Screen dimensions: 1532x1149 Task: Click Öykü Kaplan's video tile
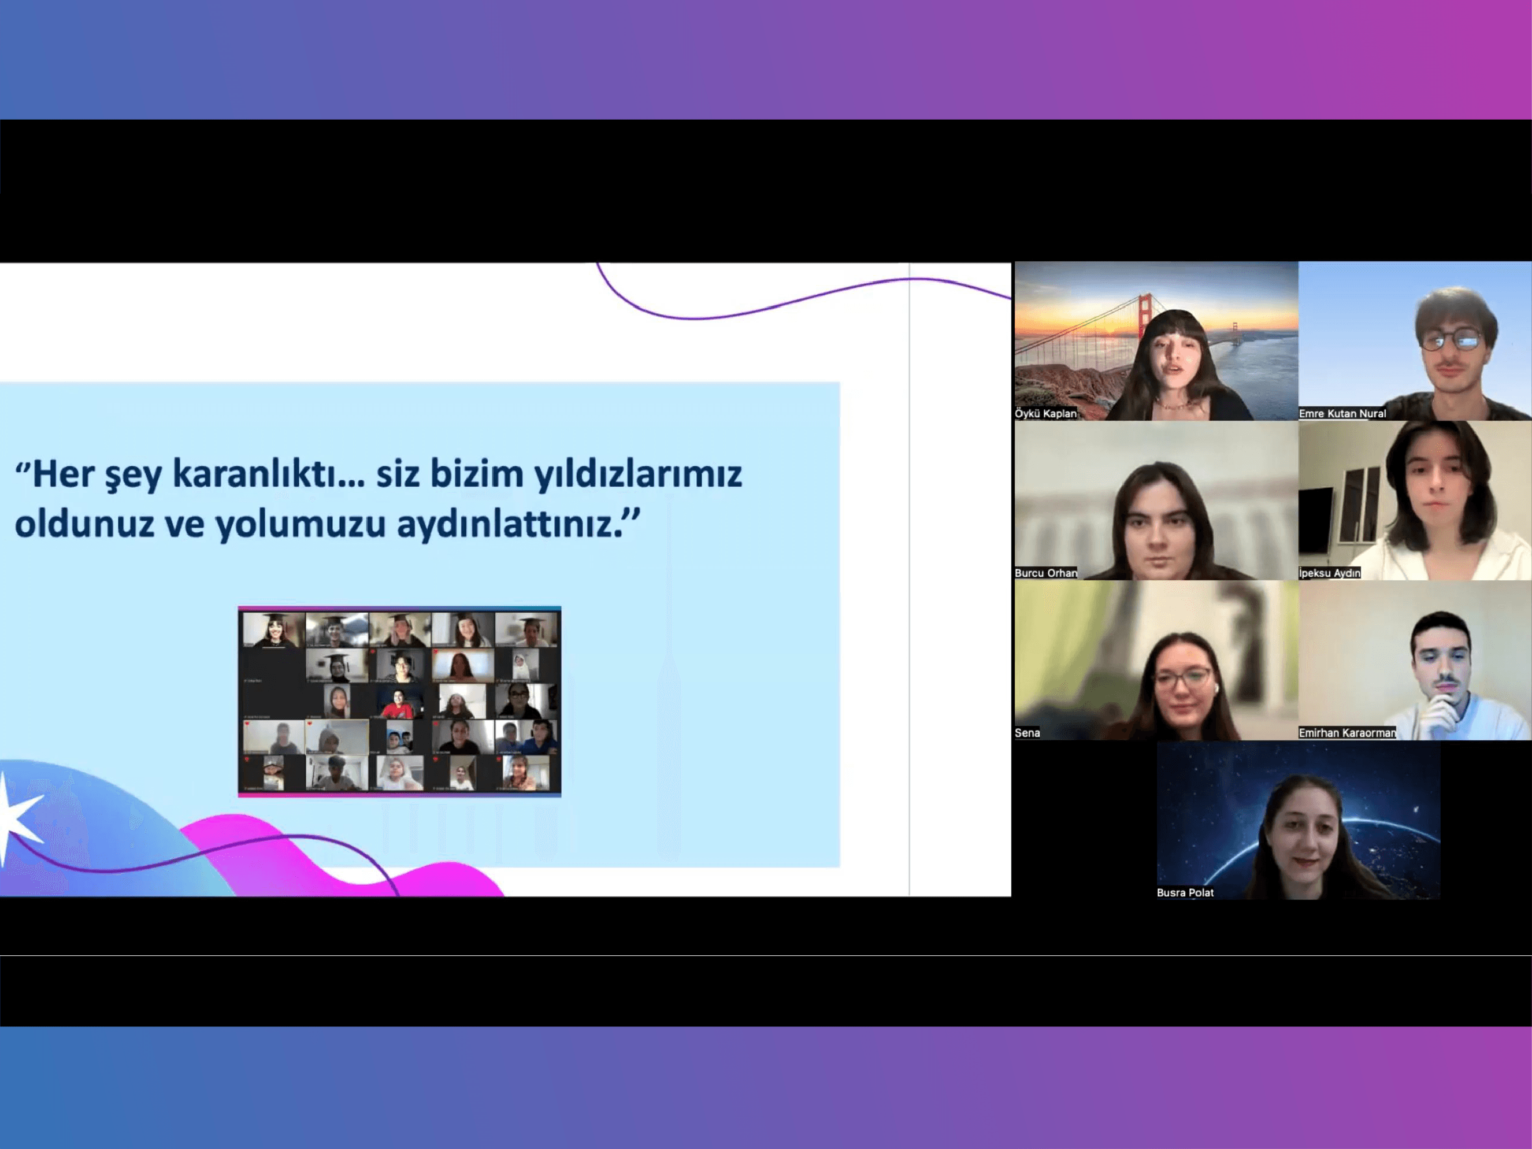click(x=1155, y=340)
